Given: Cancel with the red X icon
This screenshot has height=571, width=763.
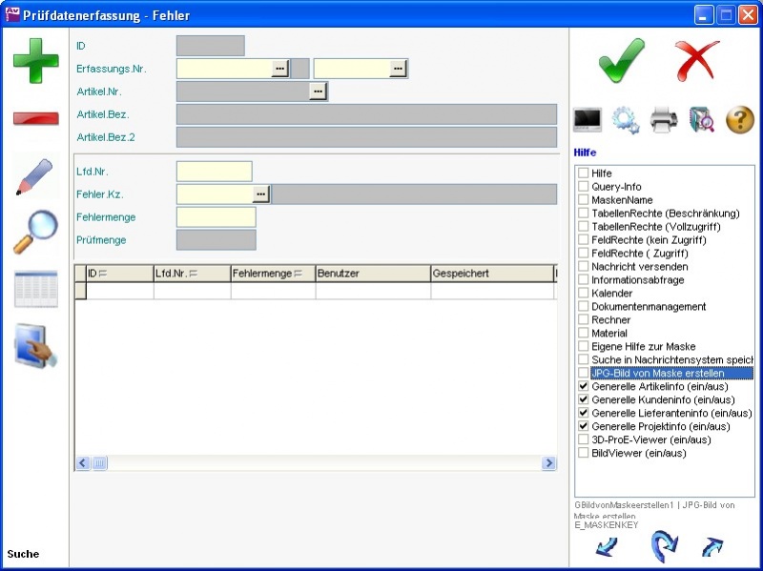Looking at the screenshot, I should [x=697, y=62].
